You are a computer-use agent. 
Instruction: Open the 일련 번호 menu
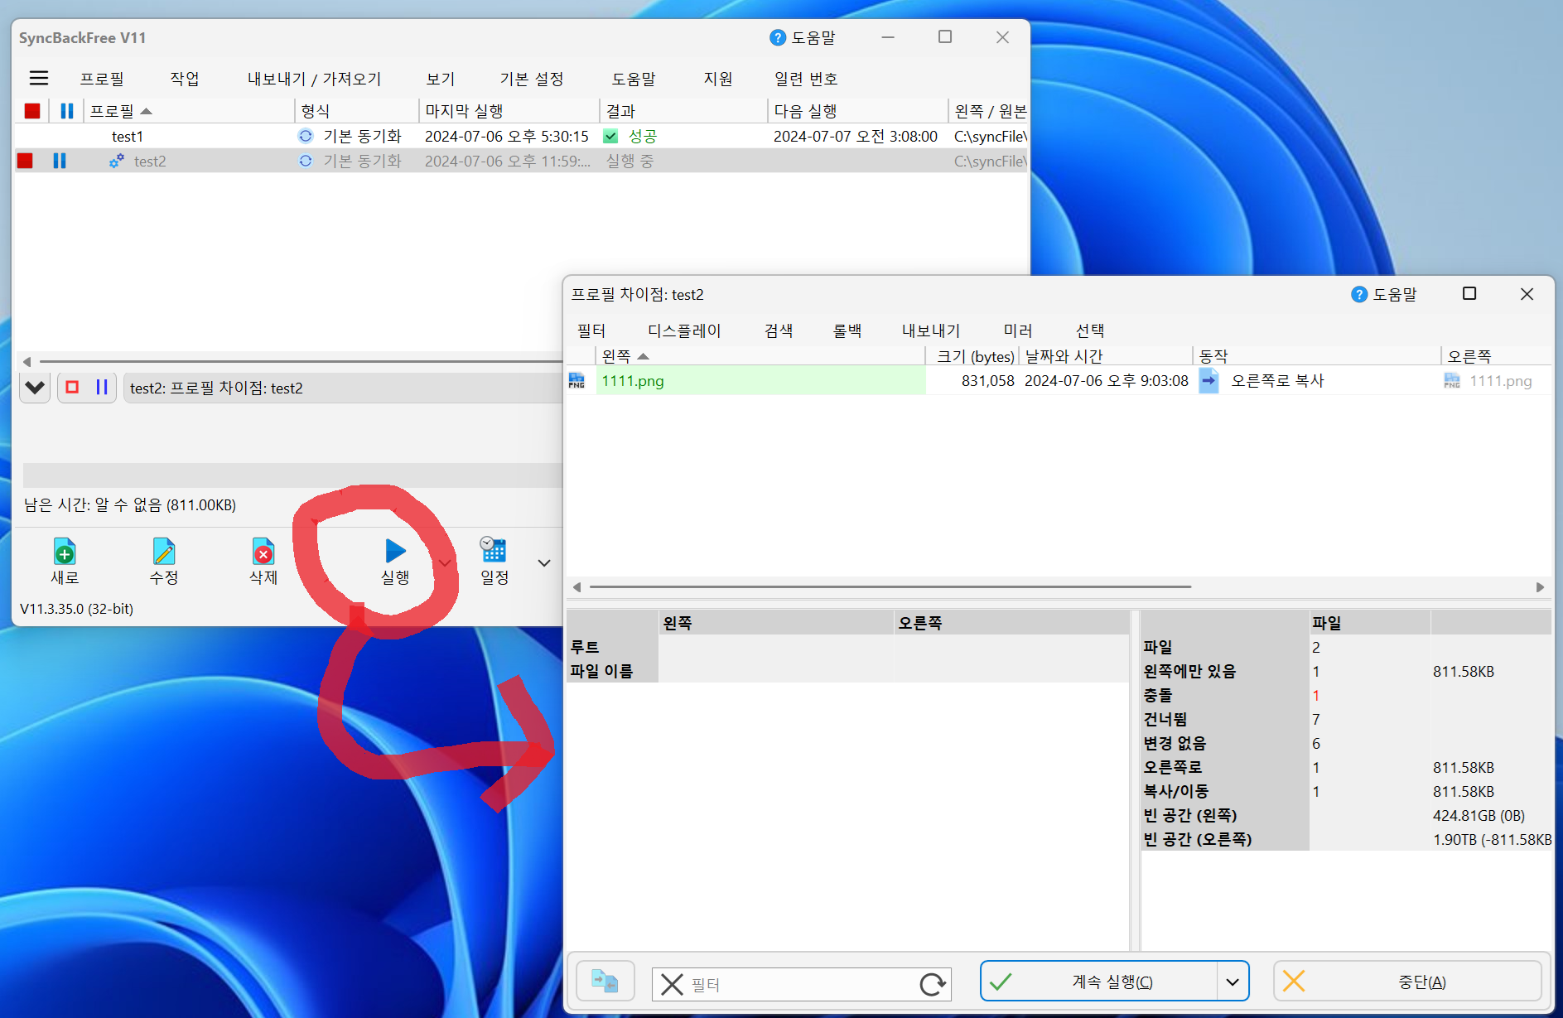[806, 79]
